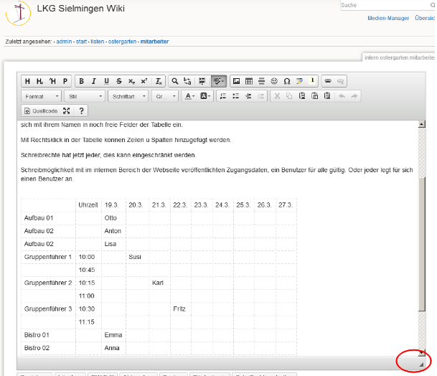Click the strikethrough button
437x376 pixels.
(x=119, y=81)
